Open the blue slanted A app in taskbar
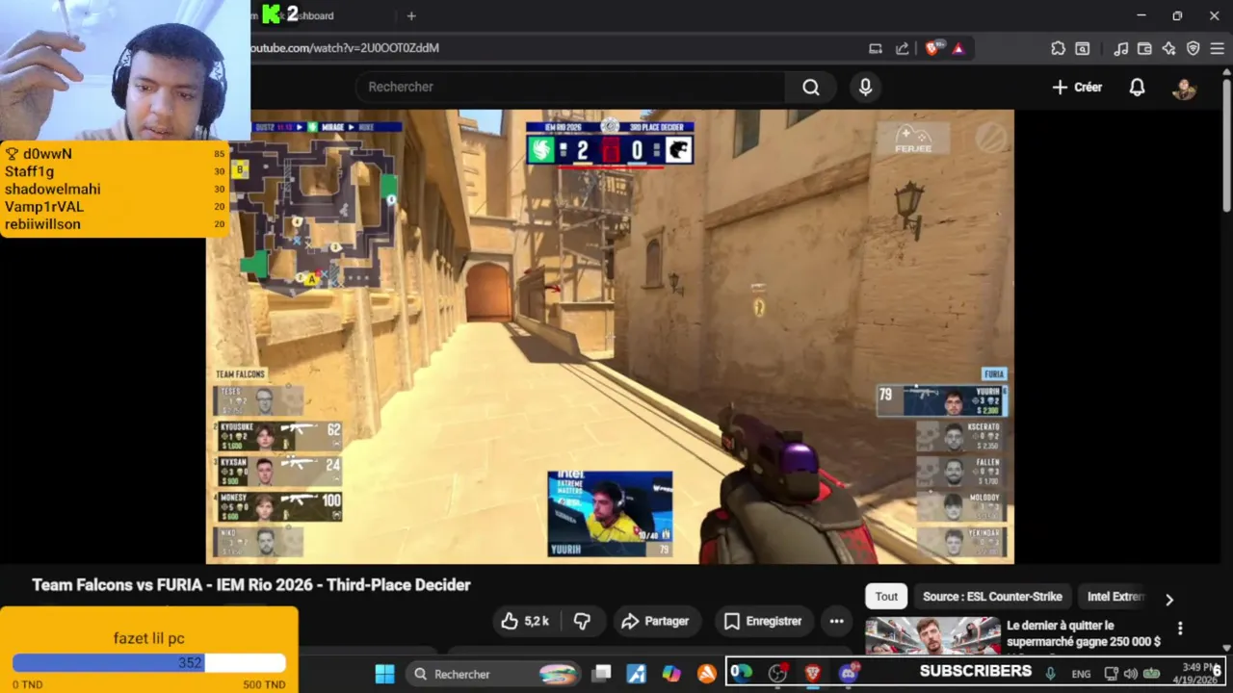The height and width of the screenshot is (693, 1233). pos(637,674)
